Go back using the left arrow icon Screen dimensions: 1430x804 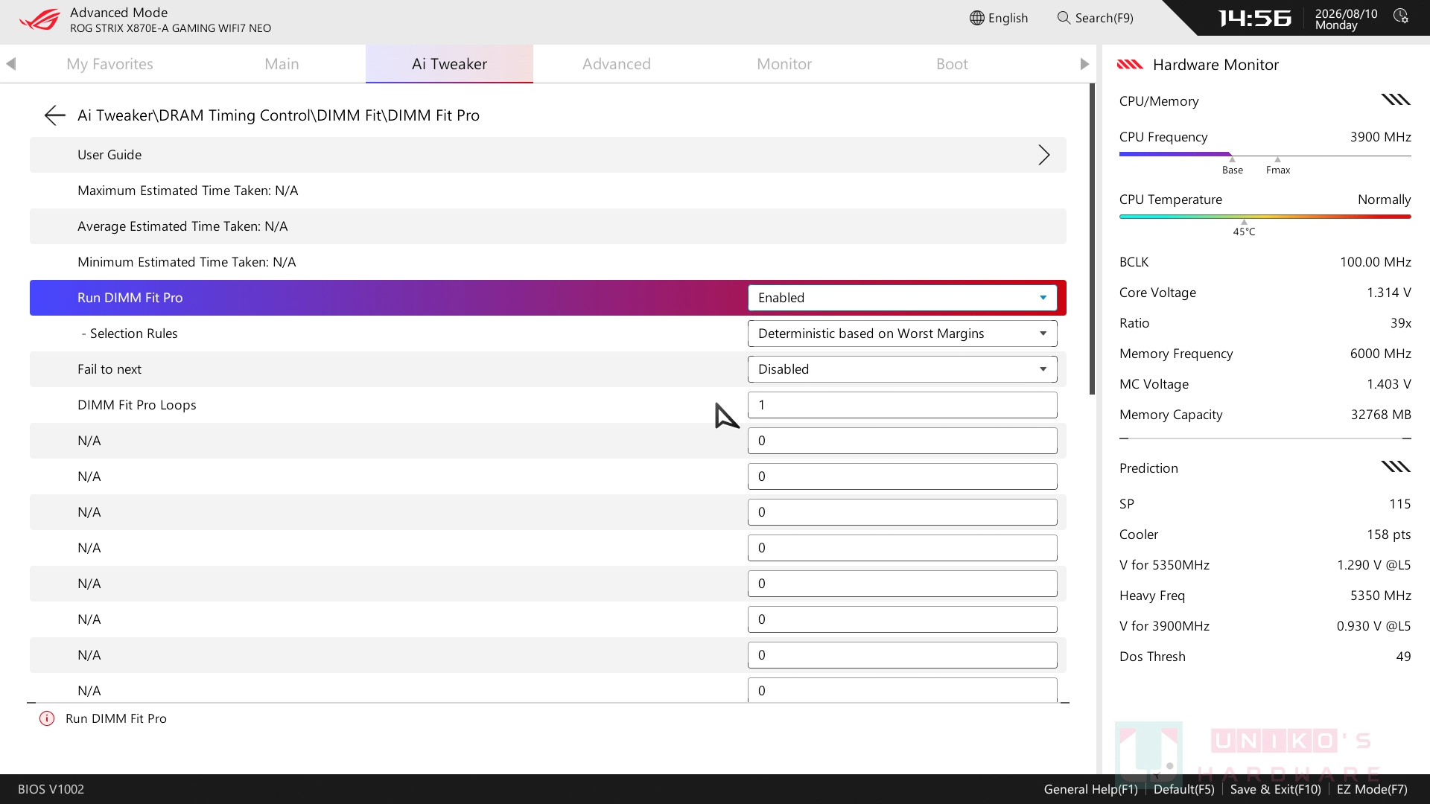point(54,115)
